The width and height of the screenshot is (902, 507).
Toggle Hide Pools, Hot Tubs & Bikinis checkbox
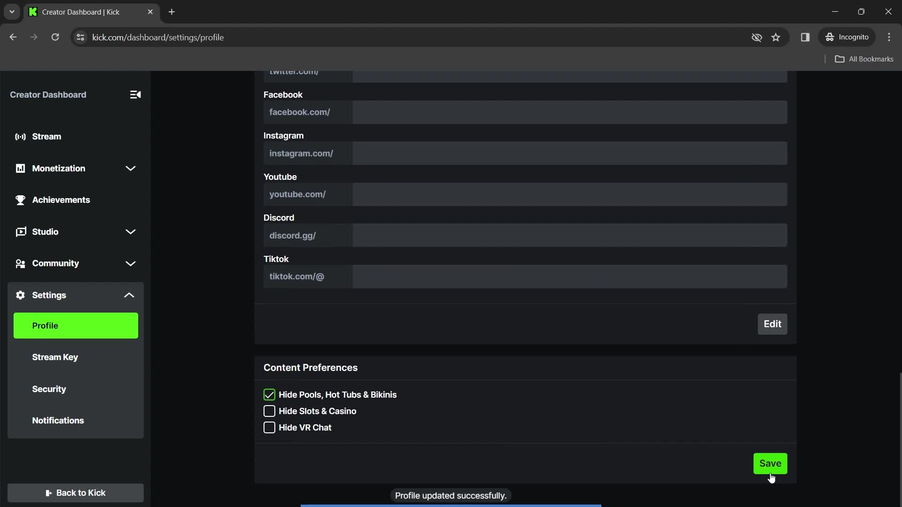point(270,394)
